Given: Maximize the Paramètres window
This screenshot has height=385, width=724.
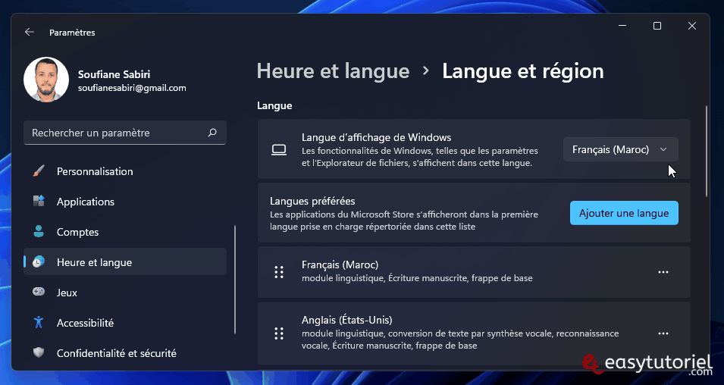Looking at the screenshot, I should coord(657,26).
